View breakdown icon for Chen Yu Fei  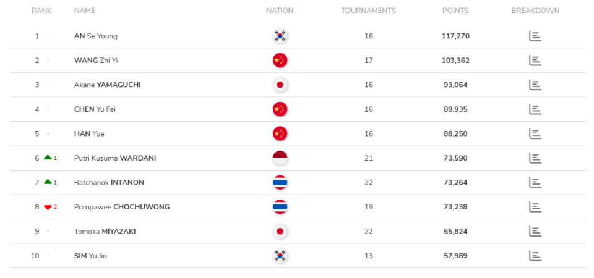click(x=535, y=109)
